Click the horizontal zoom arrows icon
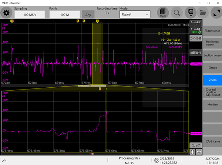Screen dimensions: 222x165 click(x=199, y=152)
